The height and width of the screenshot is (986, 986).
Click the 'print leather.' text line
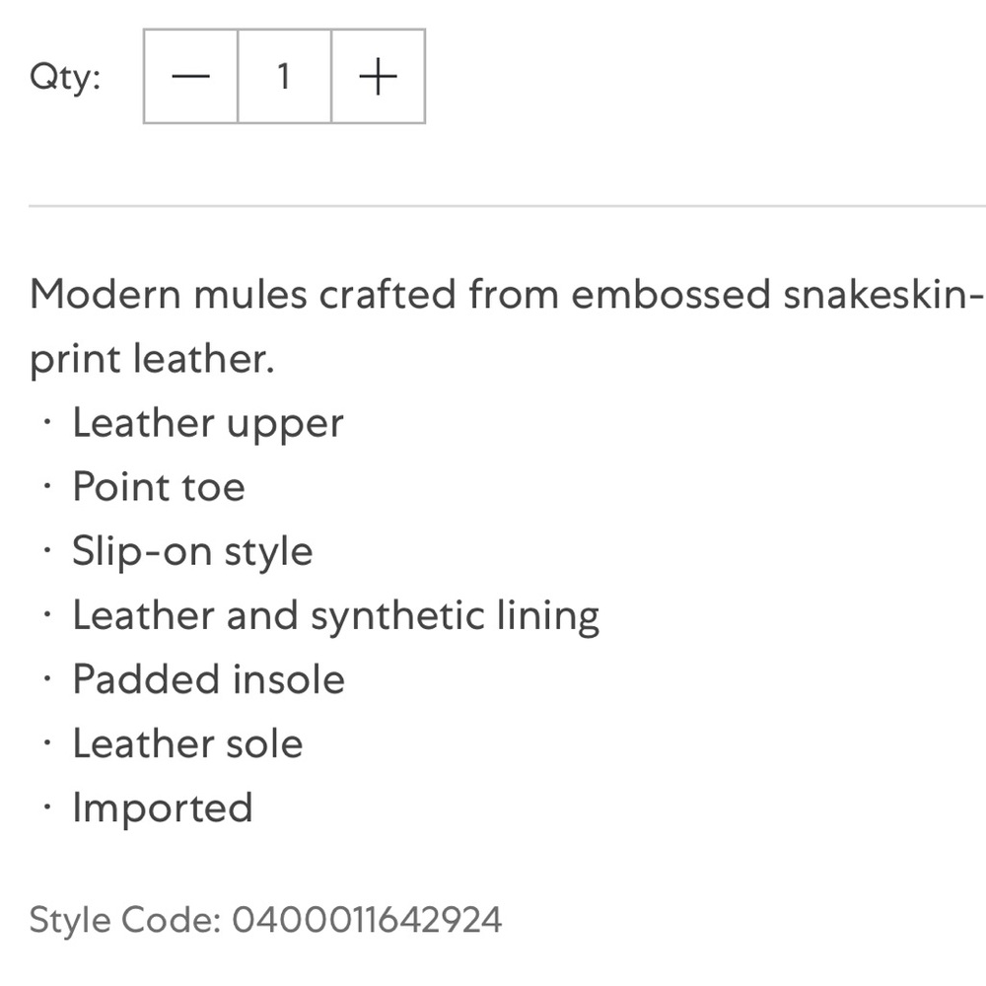click(150, 359)
